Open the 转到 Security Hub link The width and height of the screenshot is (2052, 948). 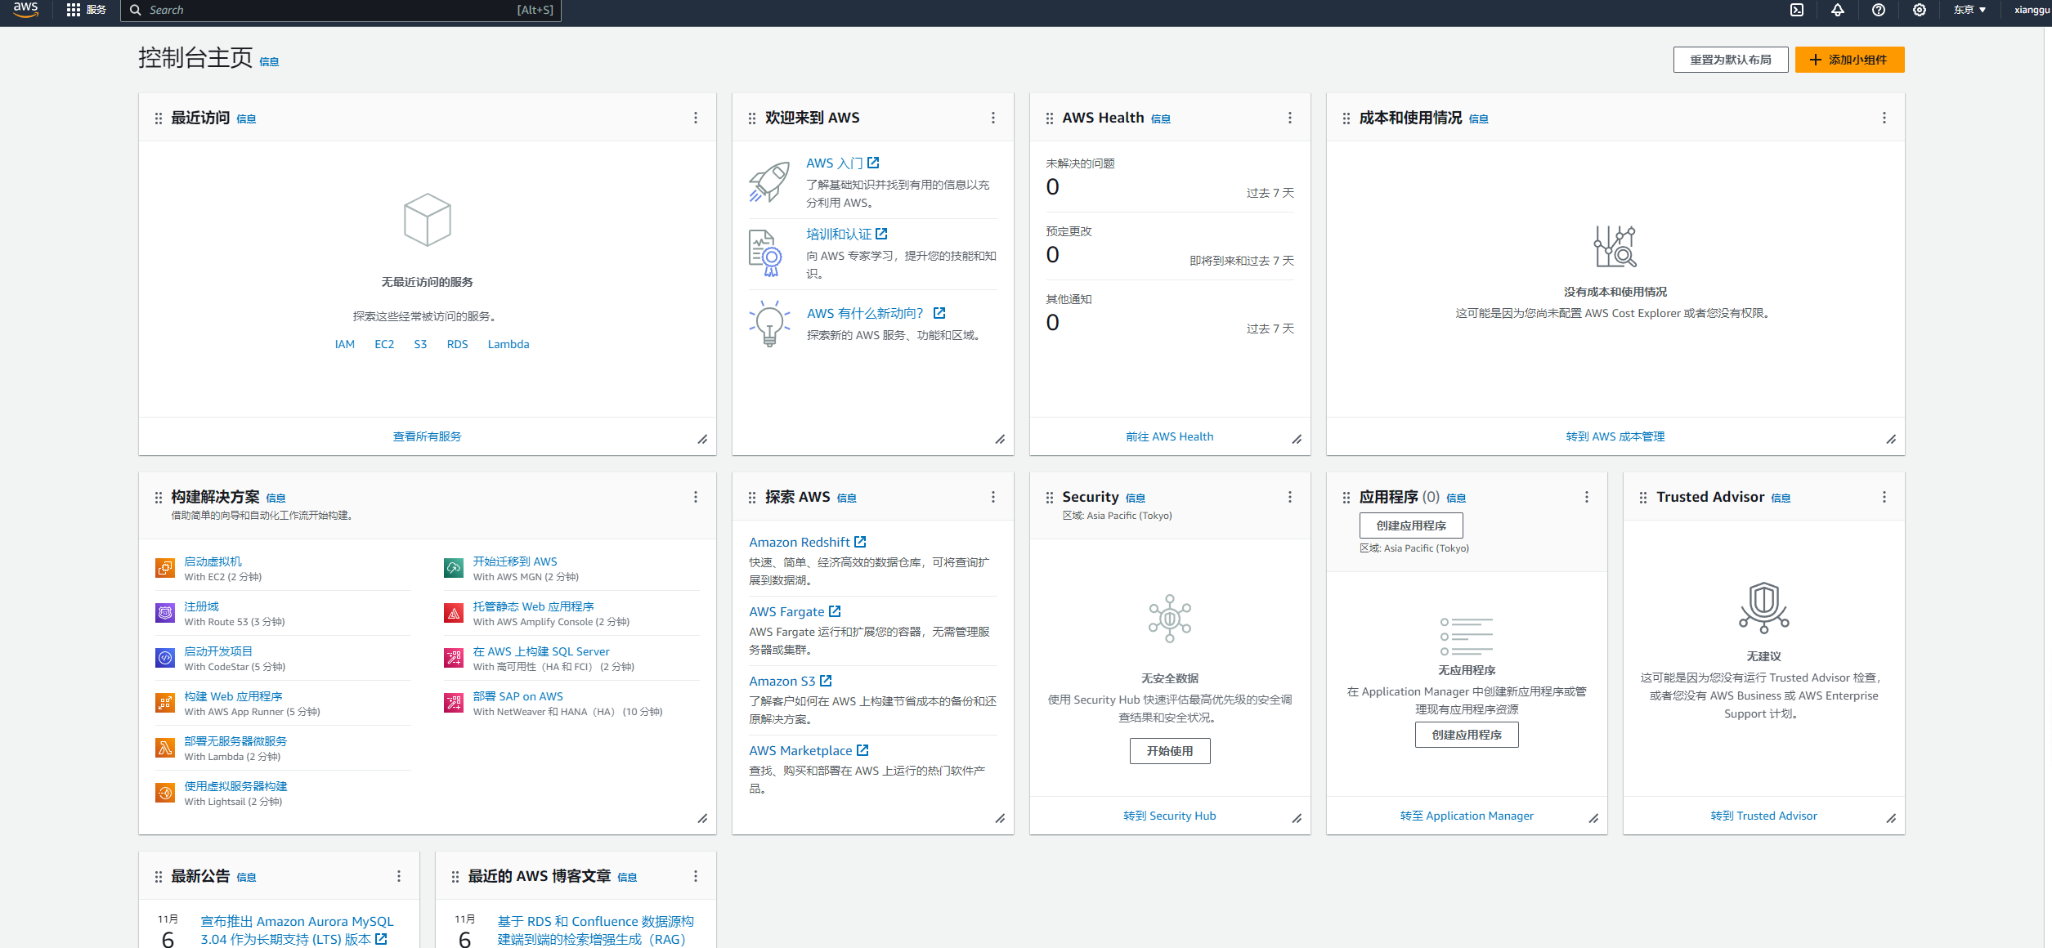[1169, 815]
